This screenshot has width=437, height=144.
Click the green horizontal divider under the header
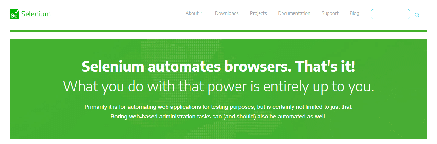(218, 31)
